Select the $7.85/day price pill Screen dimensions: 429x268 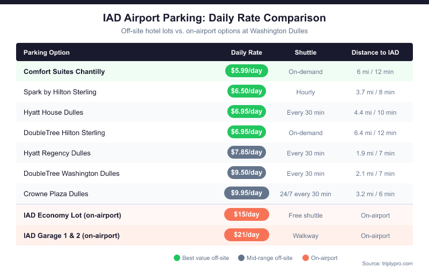tap(247, 153)
